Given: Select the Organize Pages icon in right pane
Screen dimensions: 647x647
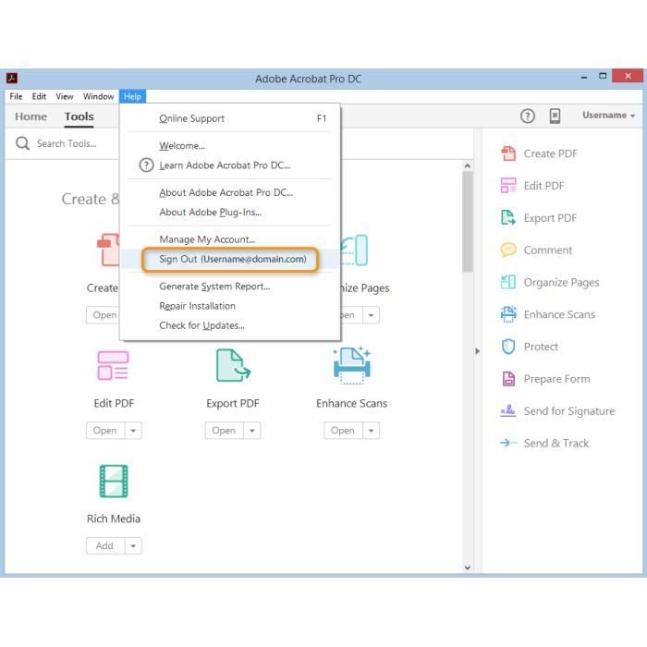Looking at the screenshot, I should click(508, 282).
